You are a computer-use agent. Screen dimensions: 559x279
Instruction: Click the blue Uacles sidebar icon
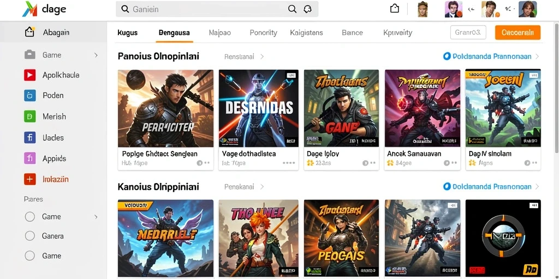(x=30, y=137)
